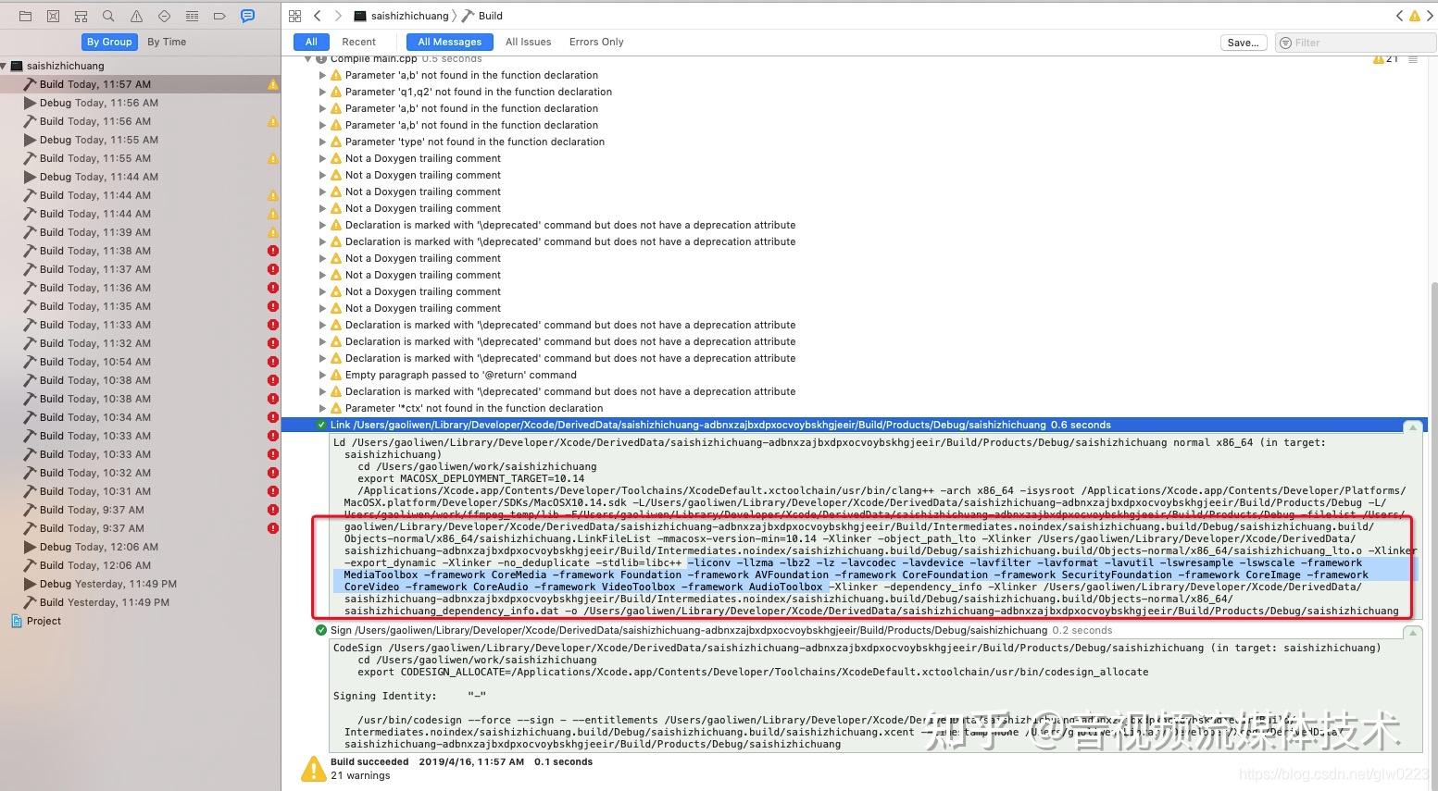Toggle transcript icon on the Link step row

pos(1412,426)
